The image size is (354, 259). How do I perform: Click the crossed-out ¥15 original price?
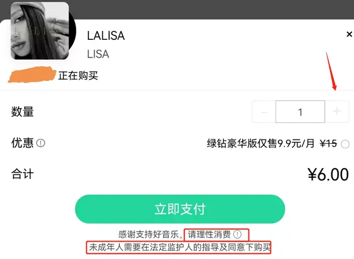click(329, 143)
